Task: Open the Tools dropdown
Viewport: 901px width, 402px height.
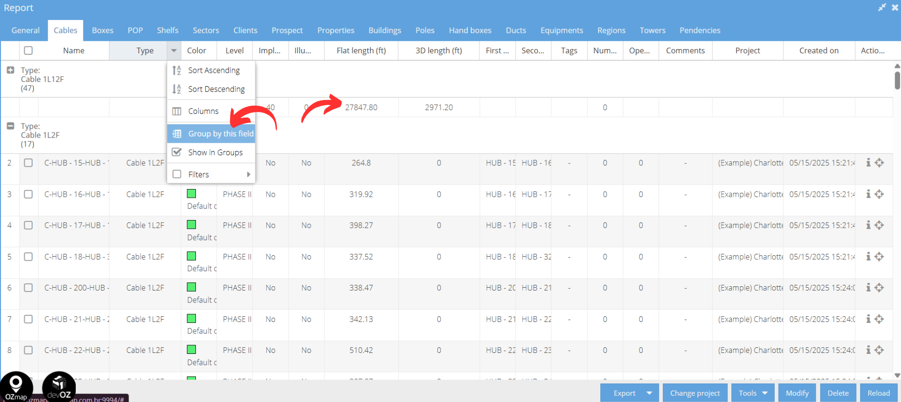Action: coord(753,393)
